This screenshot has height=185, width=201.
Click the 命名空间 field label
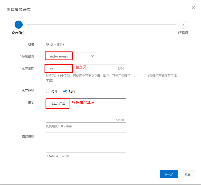click(x=28, y=56)
